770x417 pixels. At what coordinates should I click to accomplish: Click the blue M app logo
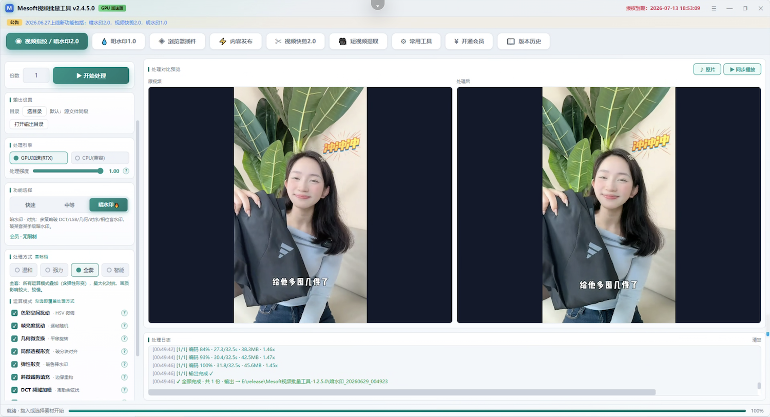[9, 8]
